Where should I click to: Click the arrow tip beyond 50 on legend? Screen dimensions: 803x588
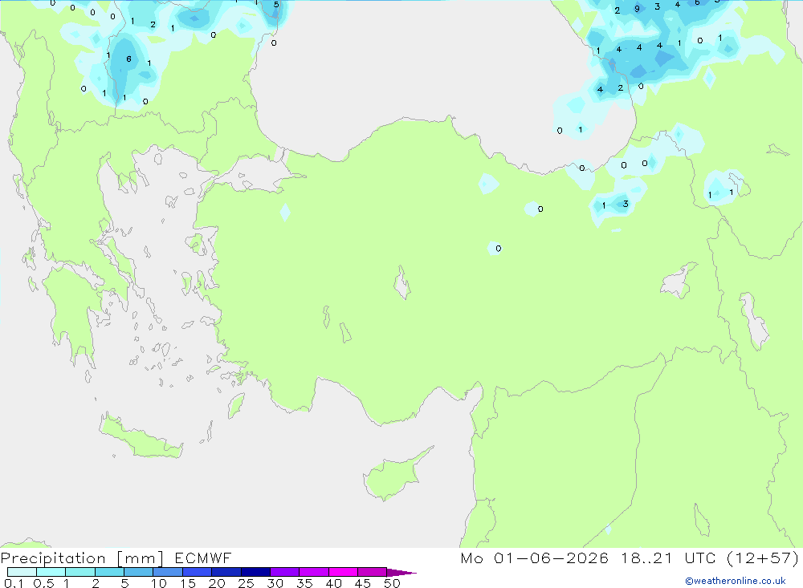pyautogui.click(x=401, y=572)
